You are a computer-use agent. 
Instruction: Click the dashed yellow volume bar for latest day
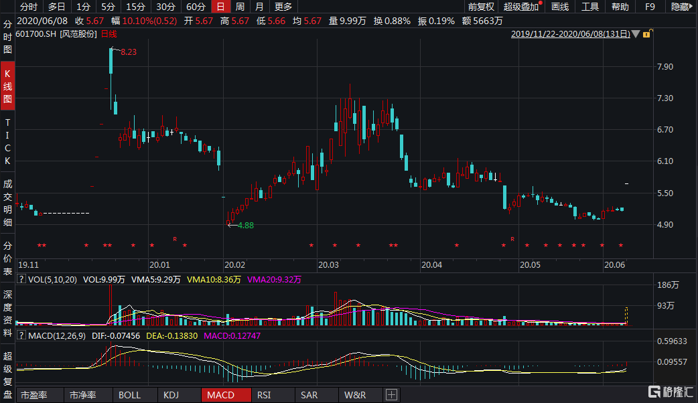(627, 315)
